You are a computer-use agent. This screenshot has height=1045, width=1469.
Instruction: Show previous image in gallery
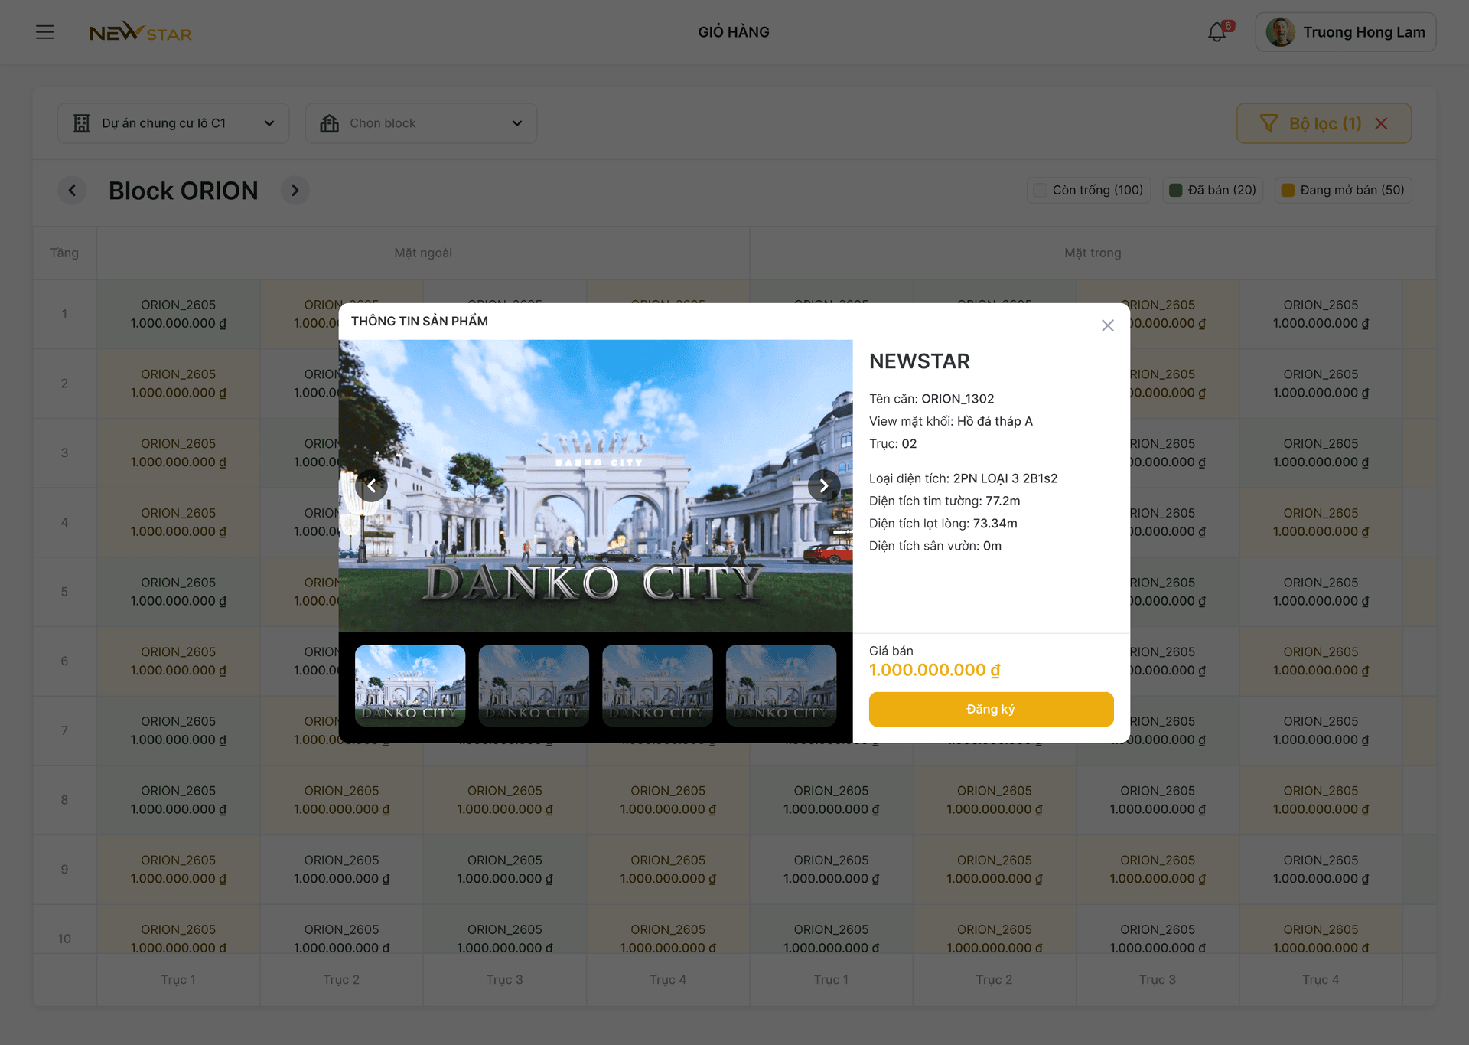pyautogui.click(x=371, y=485)
